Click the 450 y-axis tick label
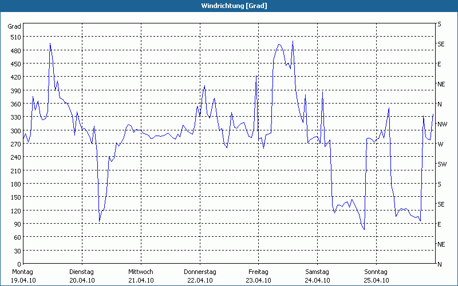Viewport: 458px width, 286px height. coord(16,64)
